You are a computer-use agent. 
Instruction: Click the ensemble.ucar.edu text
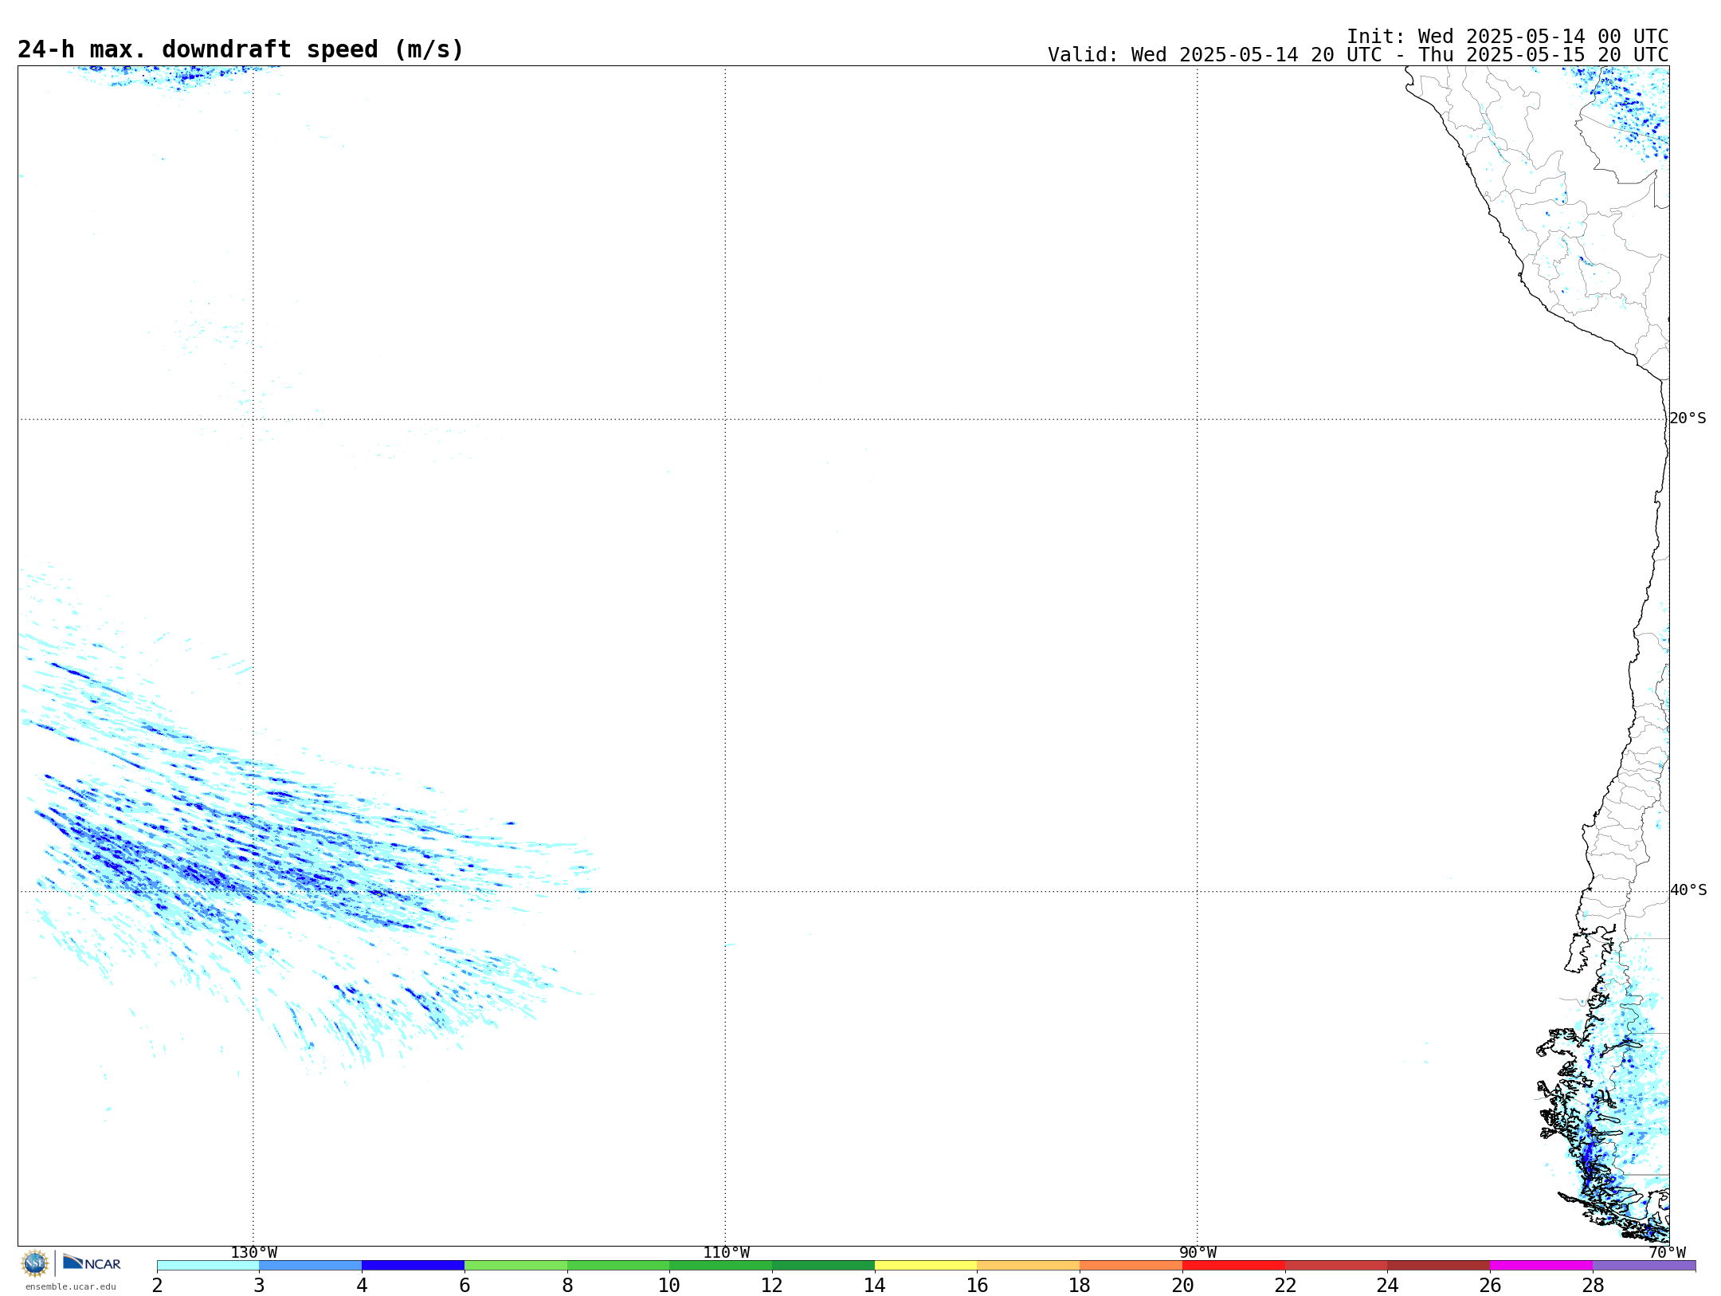pos(70,1286)
